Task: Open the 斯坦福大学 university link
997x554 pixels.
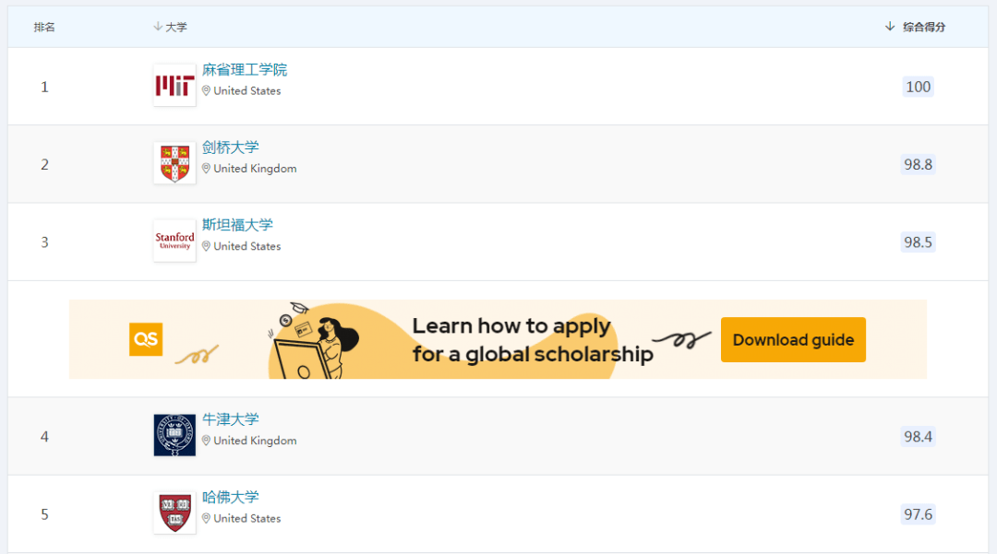Action: pyautogui.click(x=237, y=225)
